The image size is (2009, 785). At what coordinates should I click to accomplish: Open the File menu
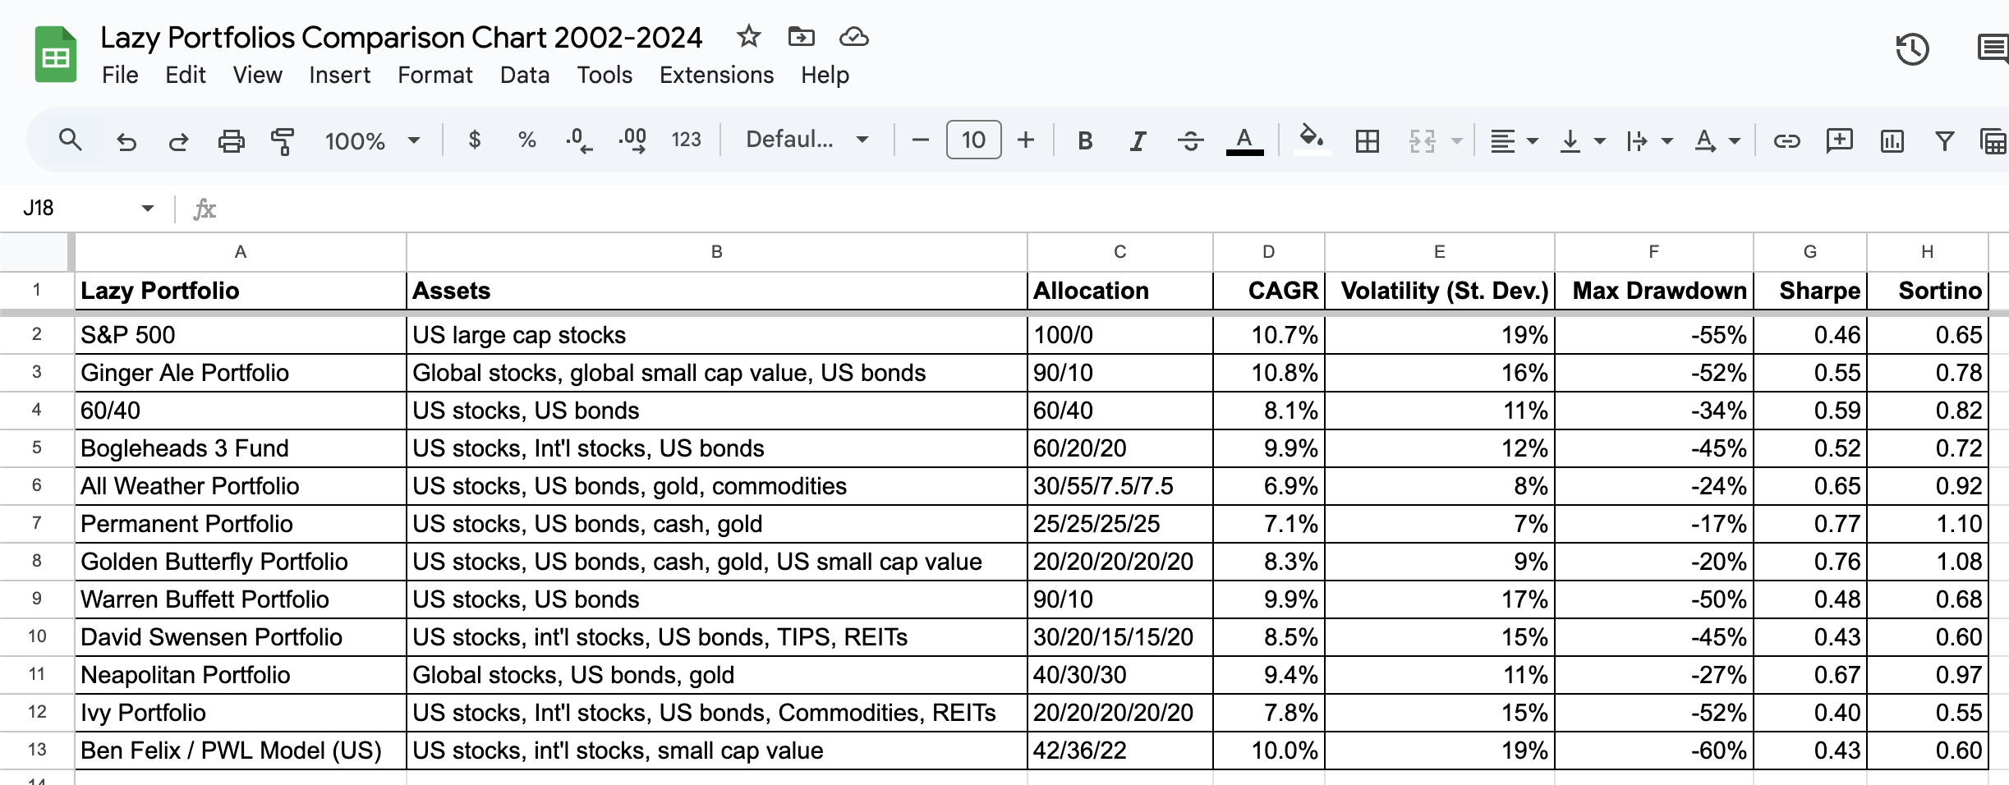(x=120, y=75)
